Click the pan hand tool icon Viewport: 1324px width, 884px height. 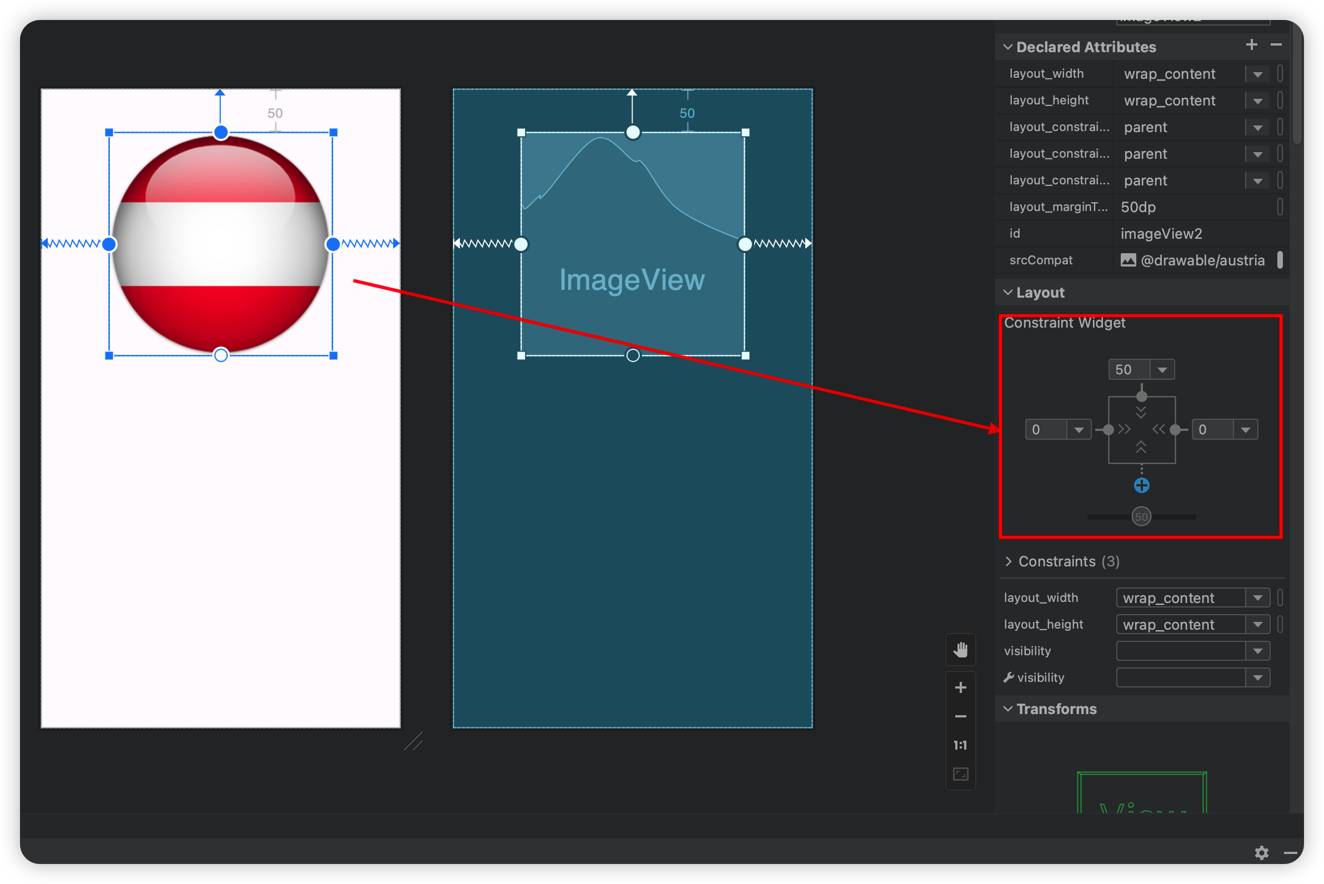pos(960,650)
